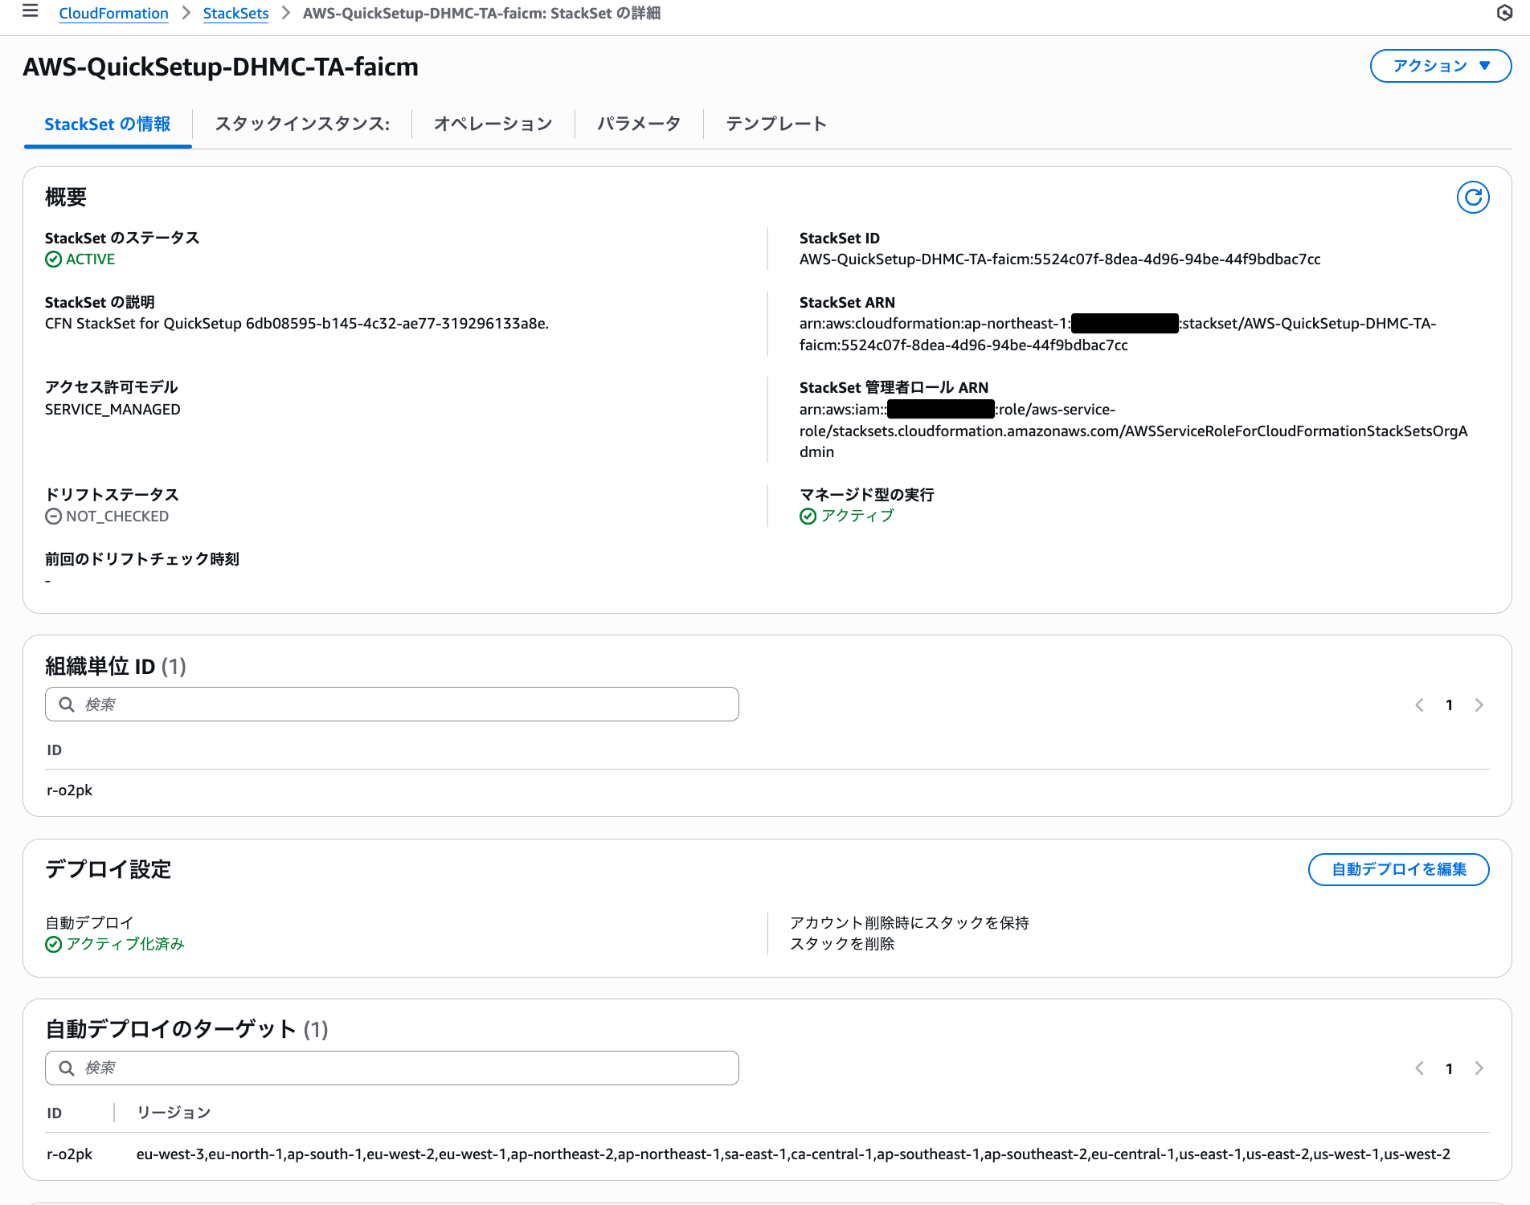This screenshot has height=1205, width=1530.
Task: Click the NOT_CHECKED drift status icon
Action: (54, 517)
